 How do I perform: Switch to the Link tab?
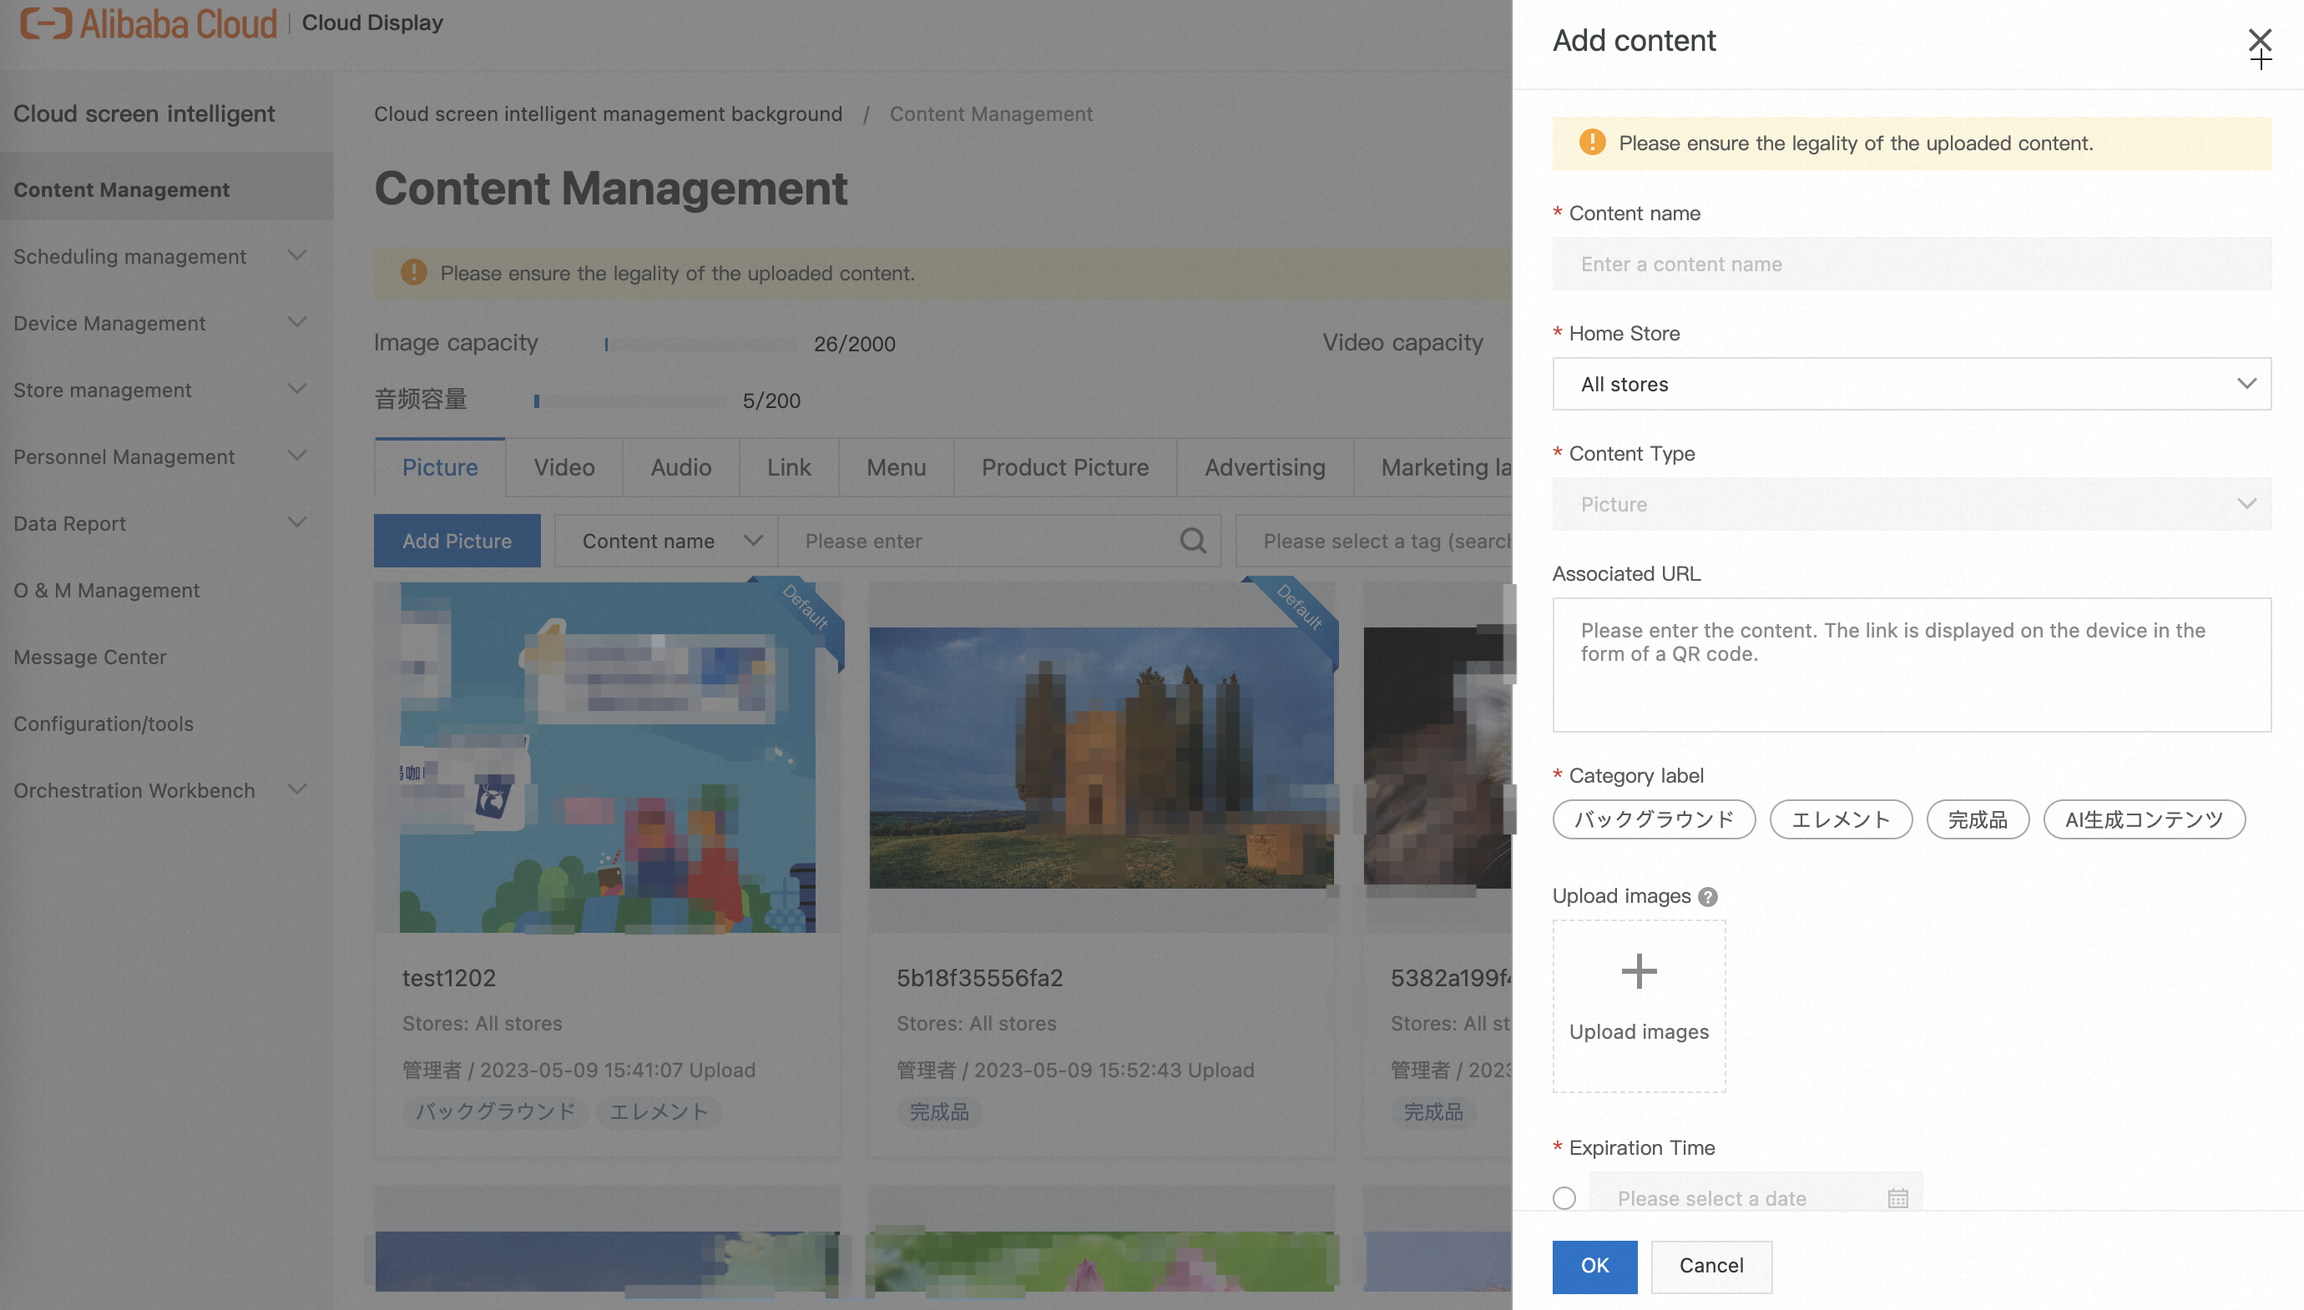tap(790, 468)
